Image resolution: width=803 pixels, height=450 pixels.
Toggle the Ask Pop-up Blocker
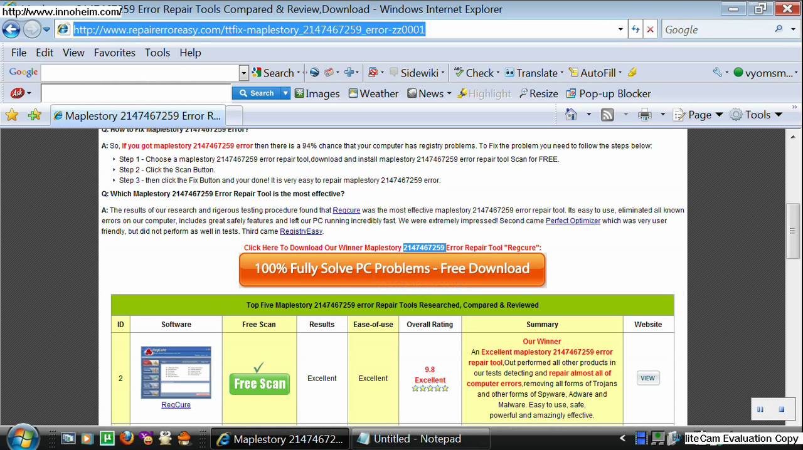(609, 93)
